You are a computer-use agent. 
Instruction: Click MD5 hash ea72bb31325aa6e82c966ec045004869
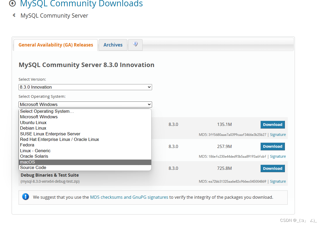237,181
